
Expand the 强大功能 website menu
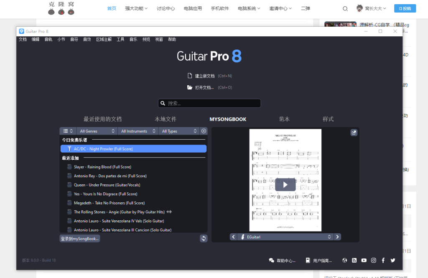(x=136, y=8)
